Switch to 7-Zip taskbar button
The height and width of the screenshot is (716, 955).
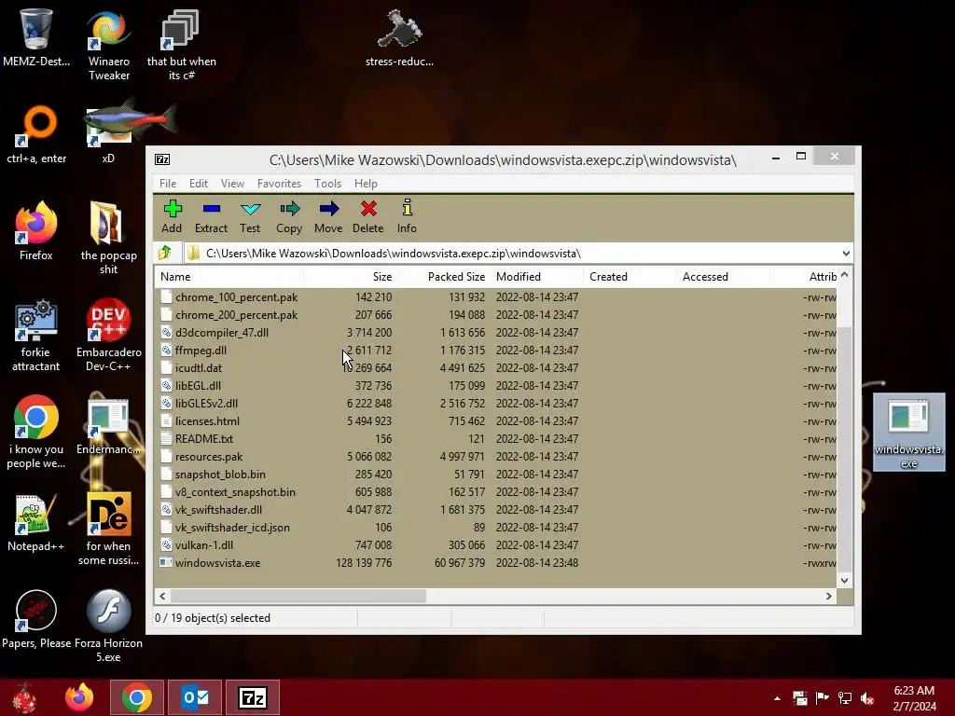(x=253, y=697)
